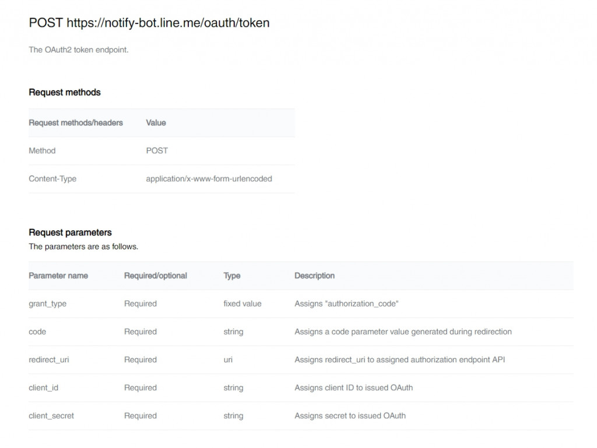
Task: Click the "fixed value" type cell
Action: 243,304
